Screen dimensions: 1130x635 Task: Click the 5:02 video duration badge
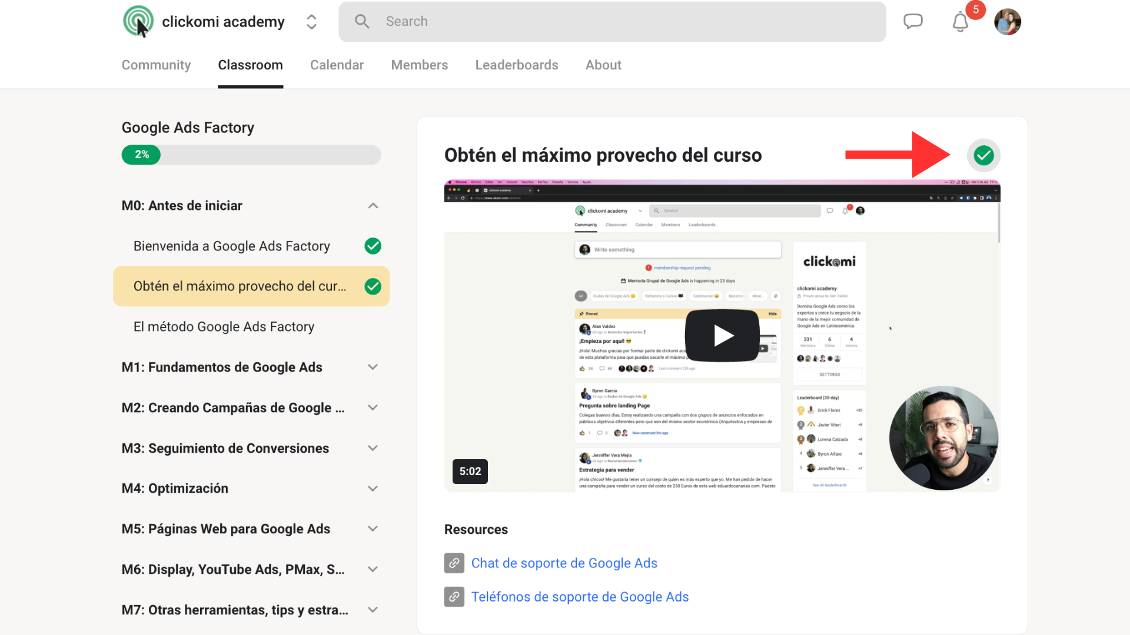(x=470, y=472)
